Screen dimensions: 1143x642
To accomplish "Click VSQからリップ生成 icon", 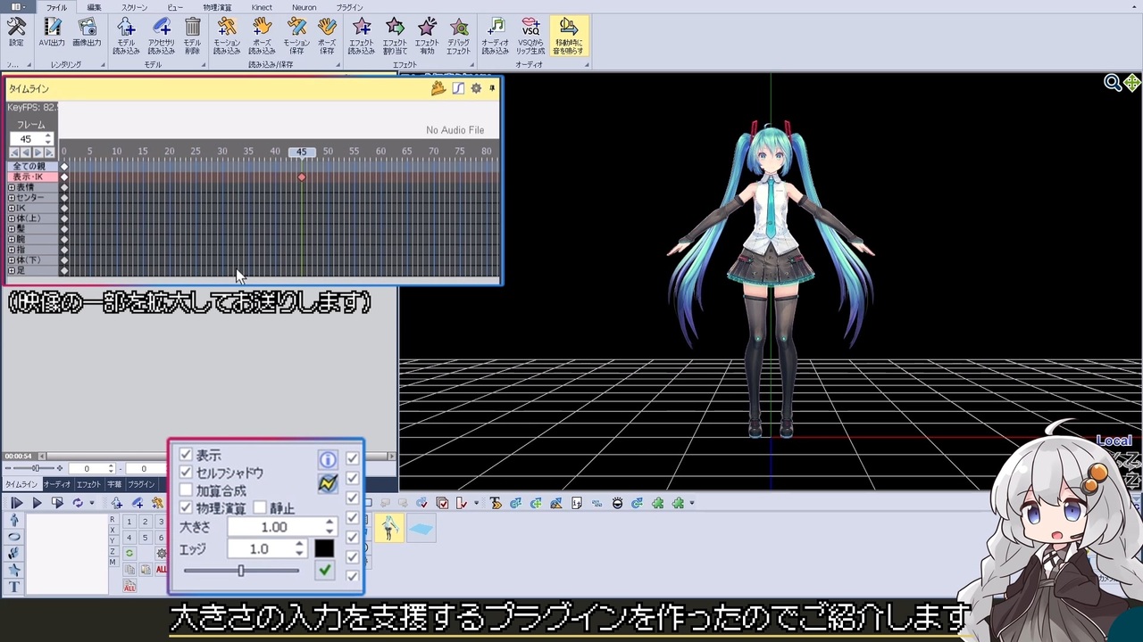I will coord(530,37).
